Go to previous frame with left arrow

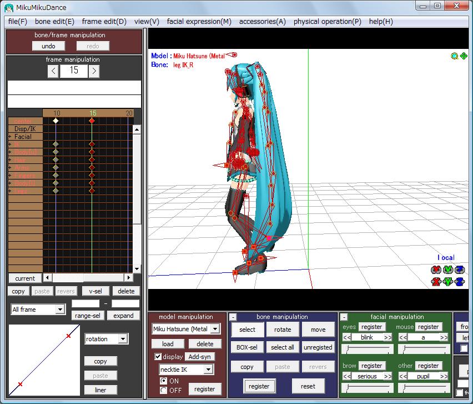[53, 71]
